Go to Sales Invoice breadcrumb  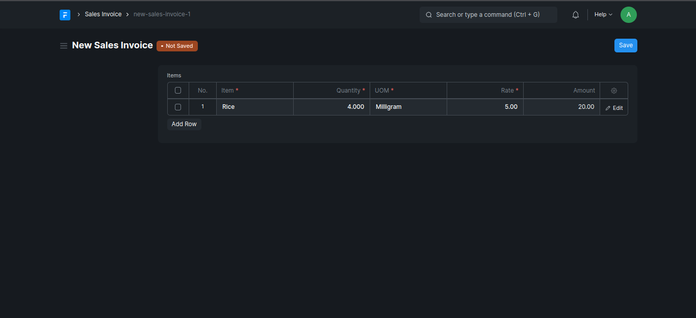coord(103,14)
